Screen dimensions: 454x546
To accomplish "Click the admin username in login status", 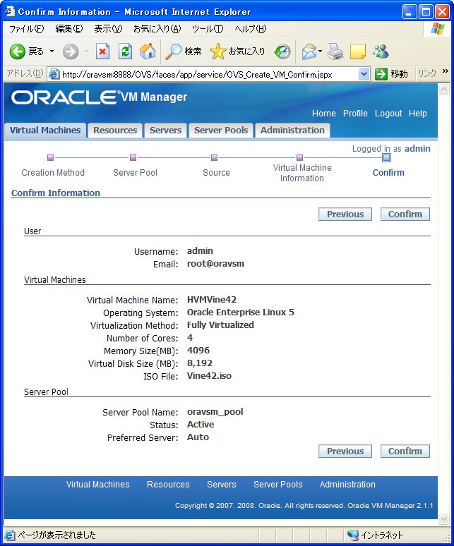I will click(x=417, y=149).
